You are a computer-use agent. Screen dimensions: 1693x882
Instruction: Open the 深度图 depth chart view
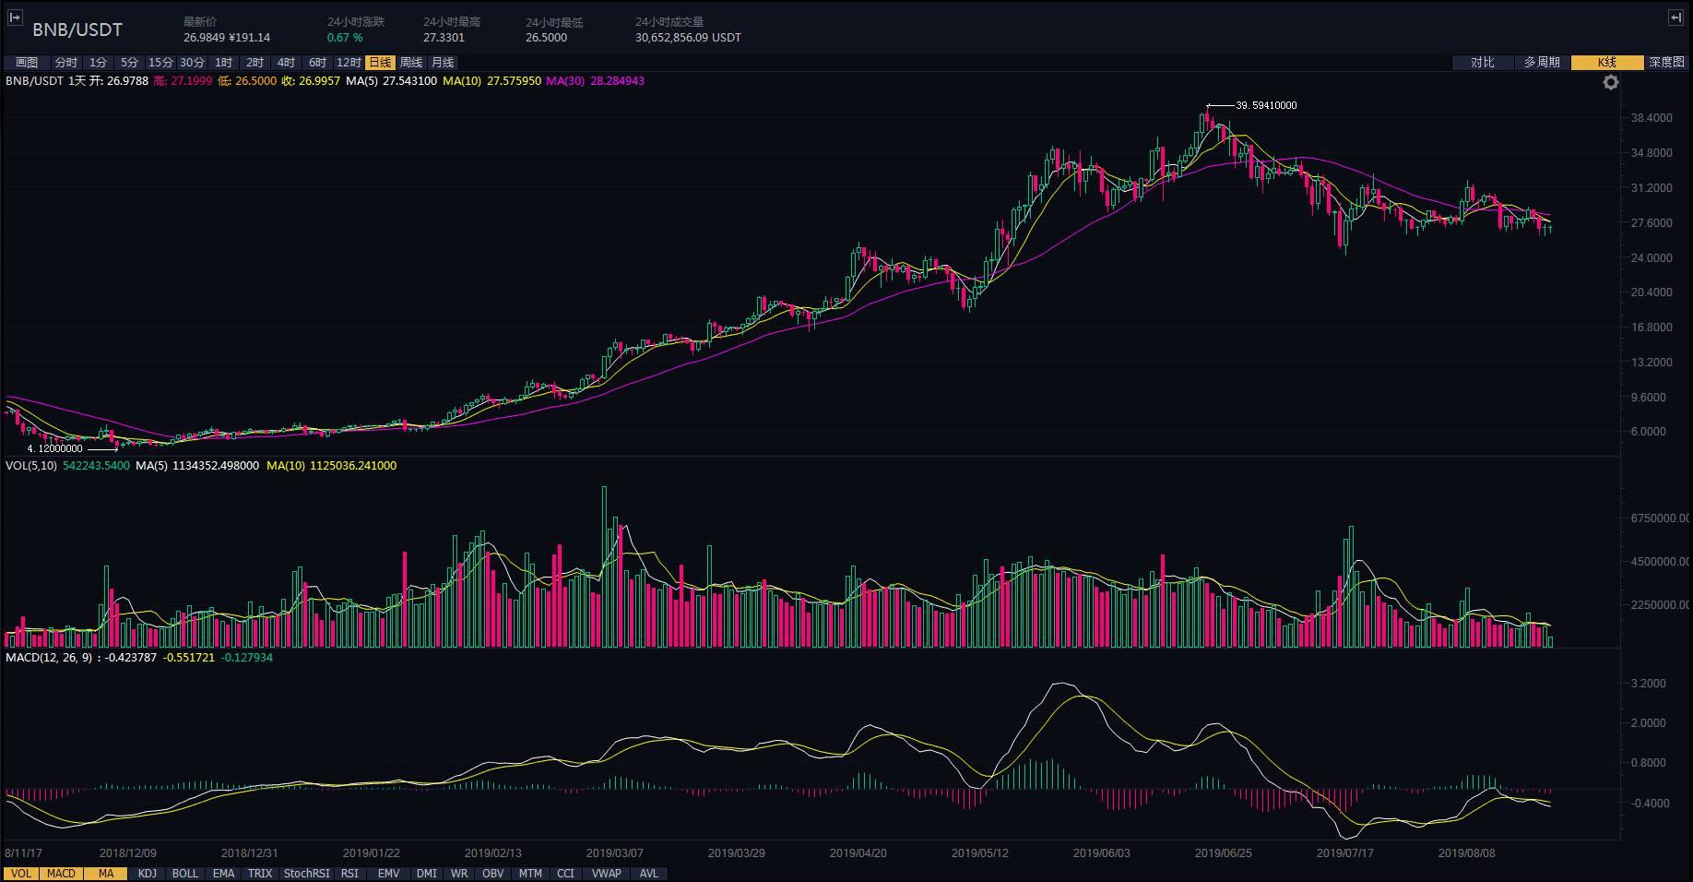pos(1666,63)
